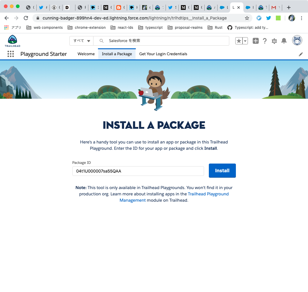Open the favorites list dropdown arrow
The width and height of the screenshot is (308, 292).
pos(245,41)
